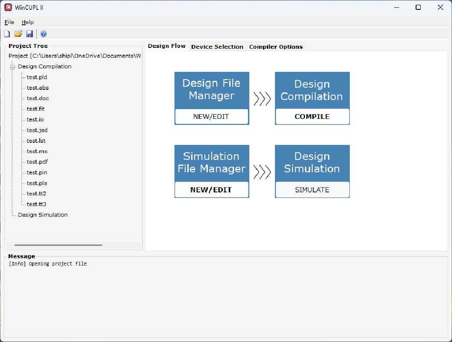452x342 pixels.
Task: Select test.tt2 in the project tree
Action: [36, 194]
